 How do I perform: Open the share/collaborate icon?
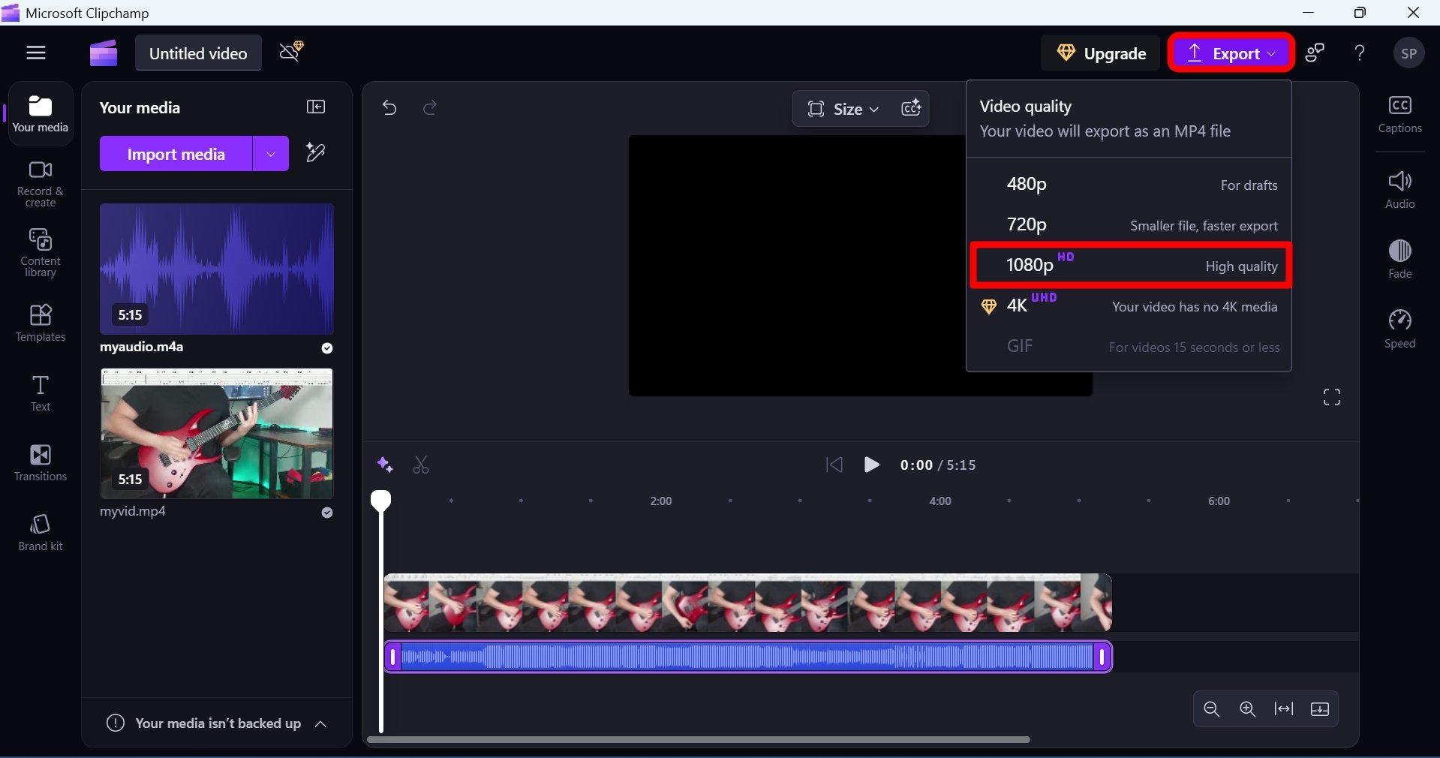[x=1315, y=53]
